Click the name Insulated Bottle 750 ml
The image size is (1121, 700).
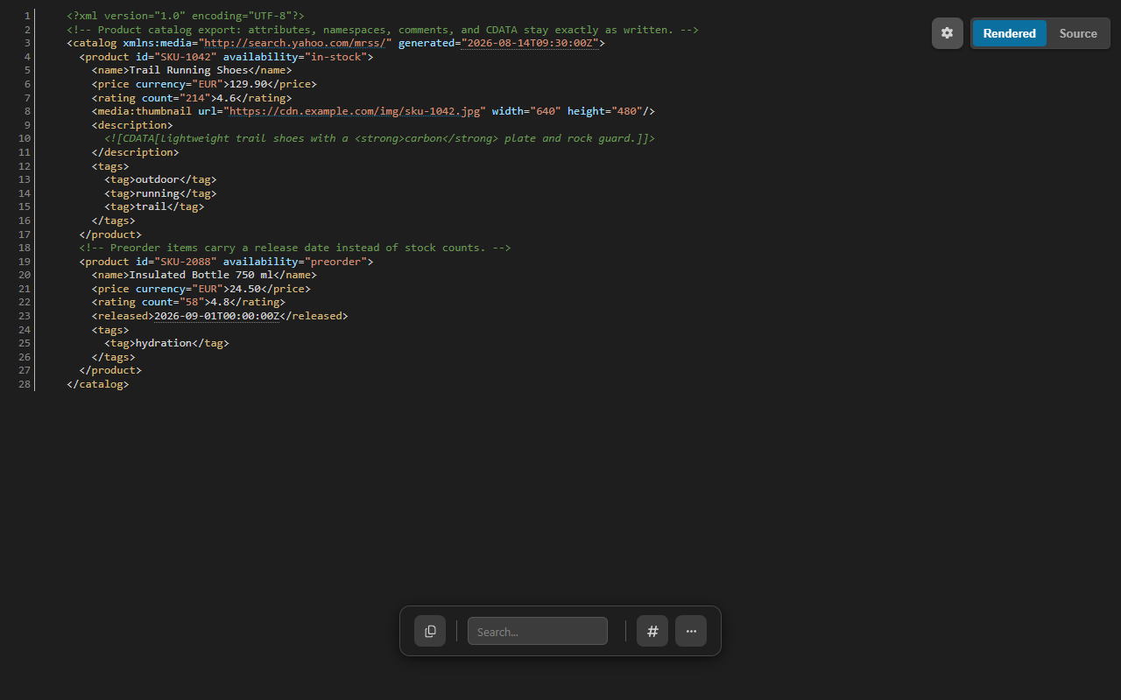tap(201, 275)
